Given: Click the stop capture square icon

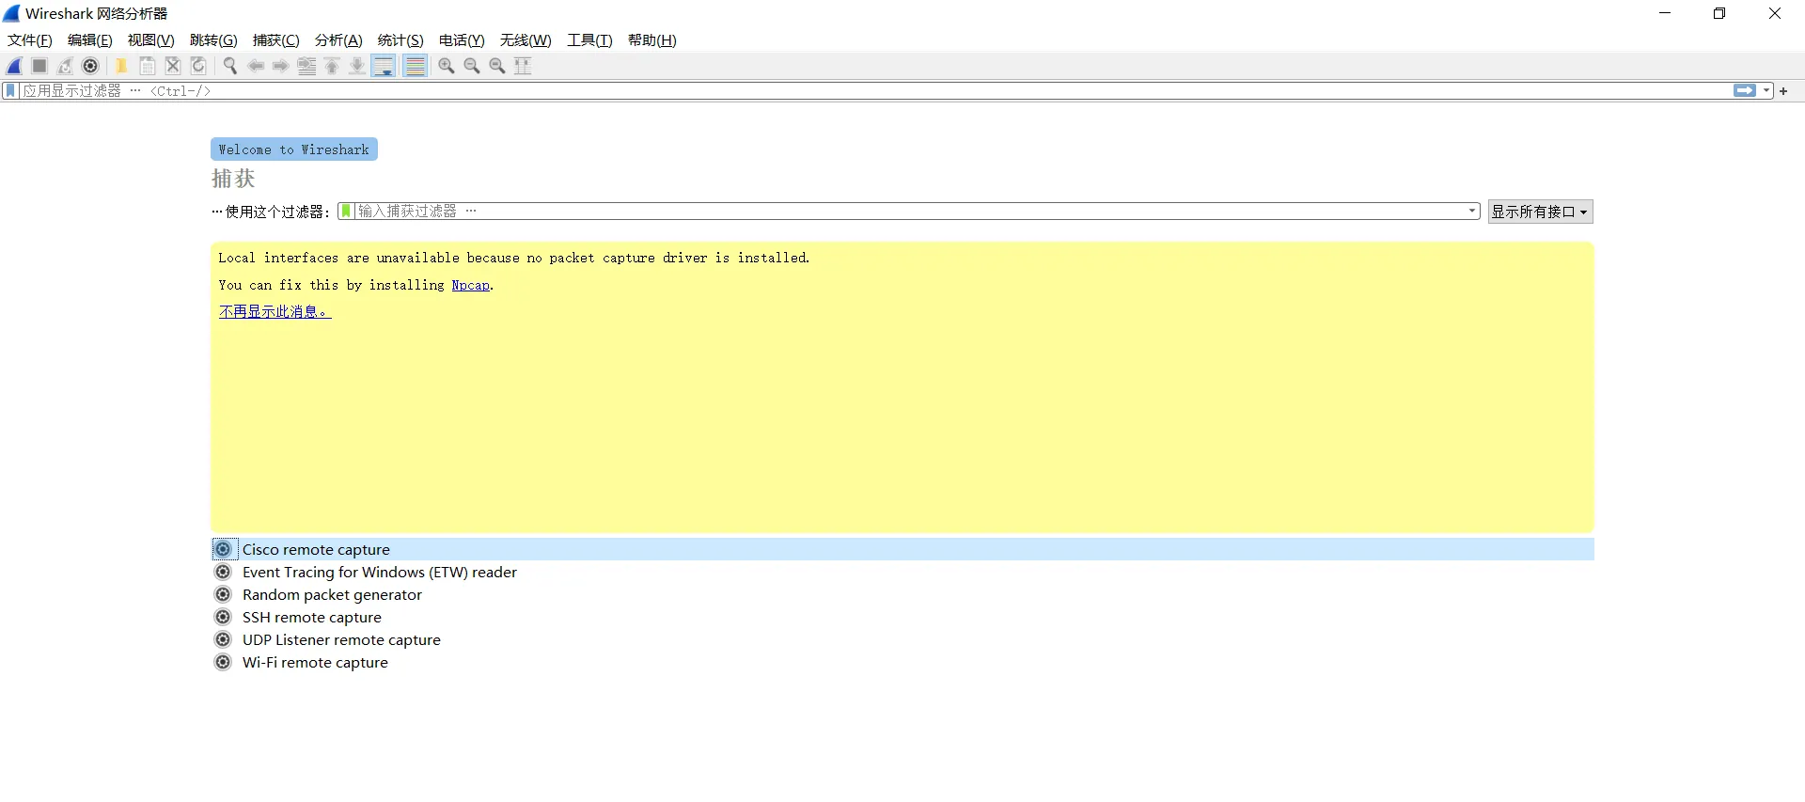Looking at the screenshot, I should tap(39, 66).
